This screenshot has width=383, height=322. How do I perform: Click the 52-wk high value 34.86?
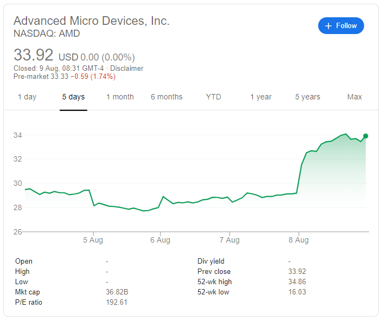297,281
